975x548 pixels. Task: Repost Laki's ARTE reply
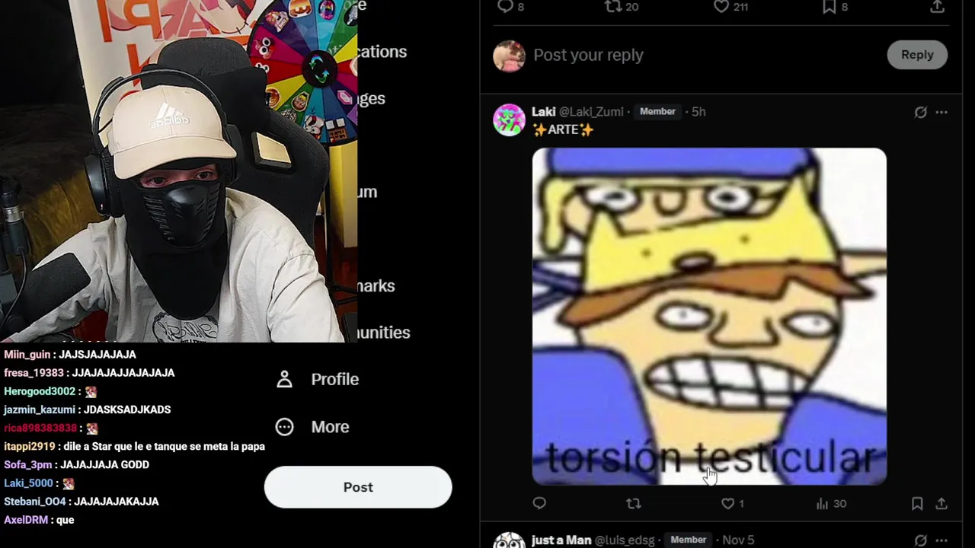click(633, 504)
